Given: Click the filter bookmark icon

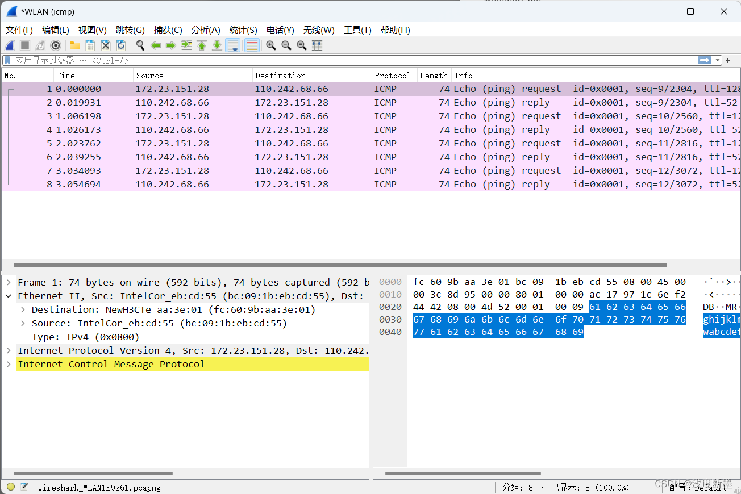Looking at the screenshot, I should click(x=8, y=60).
